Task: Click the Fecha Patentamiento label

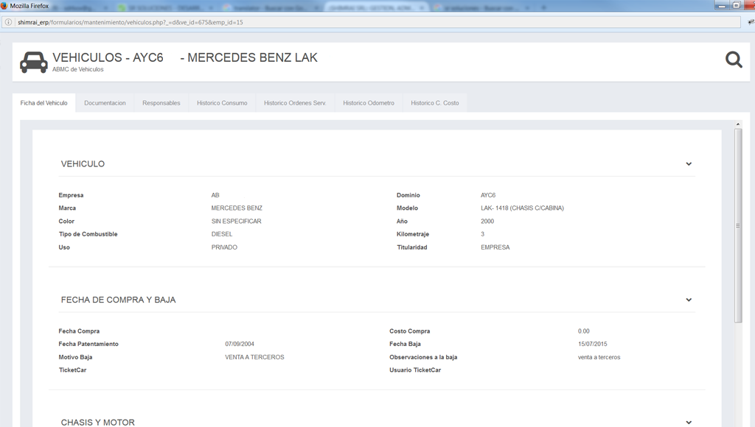Action: click(88, 344)
